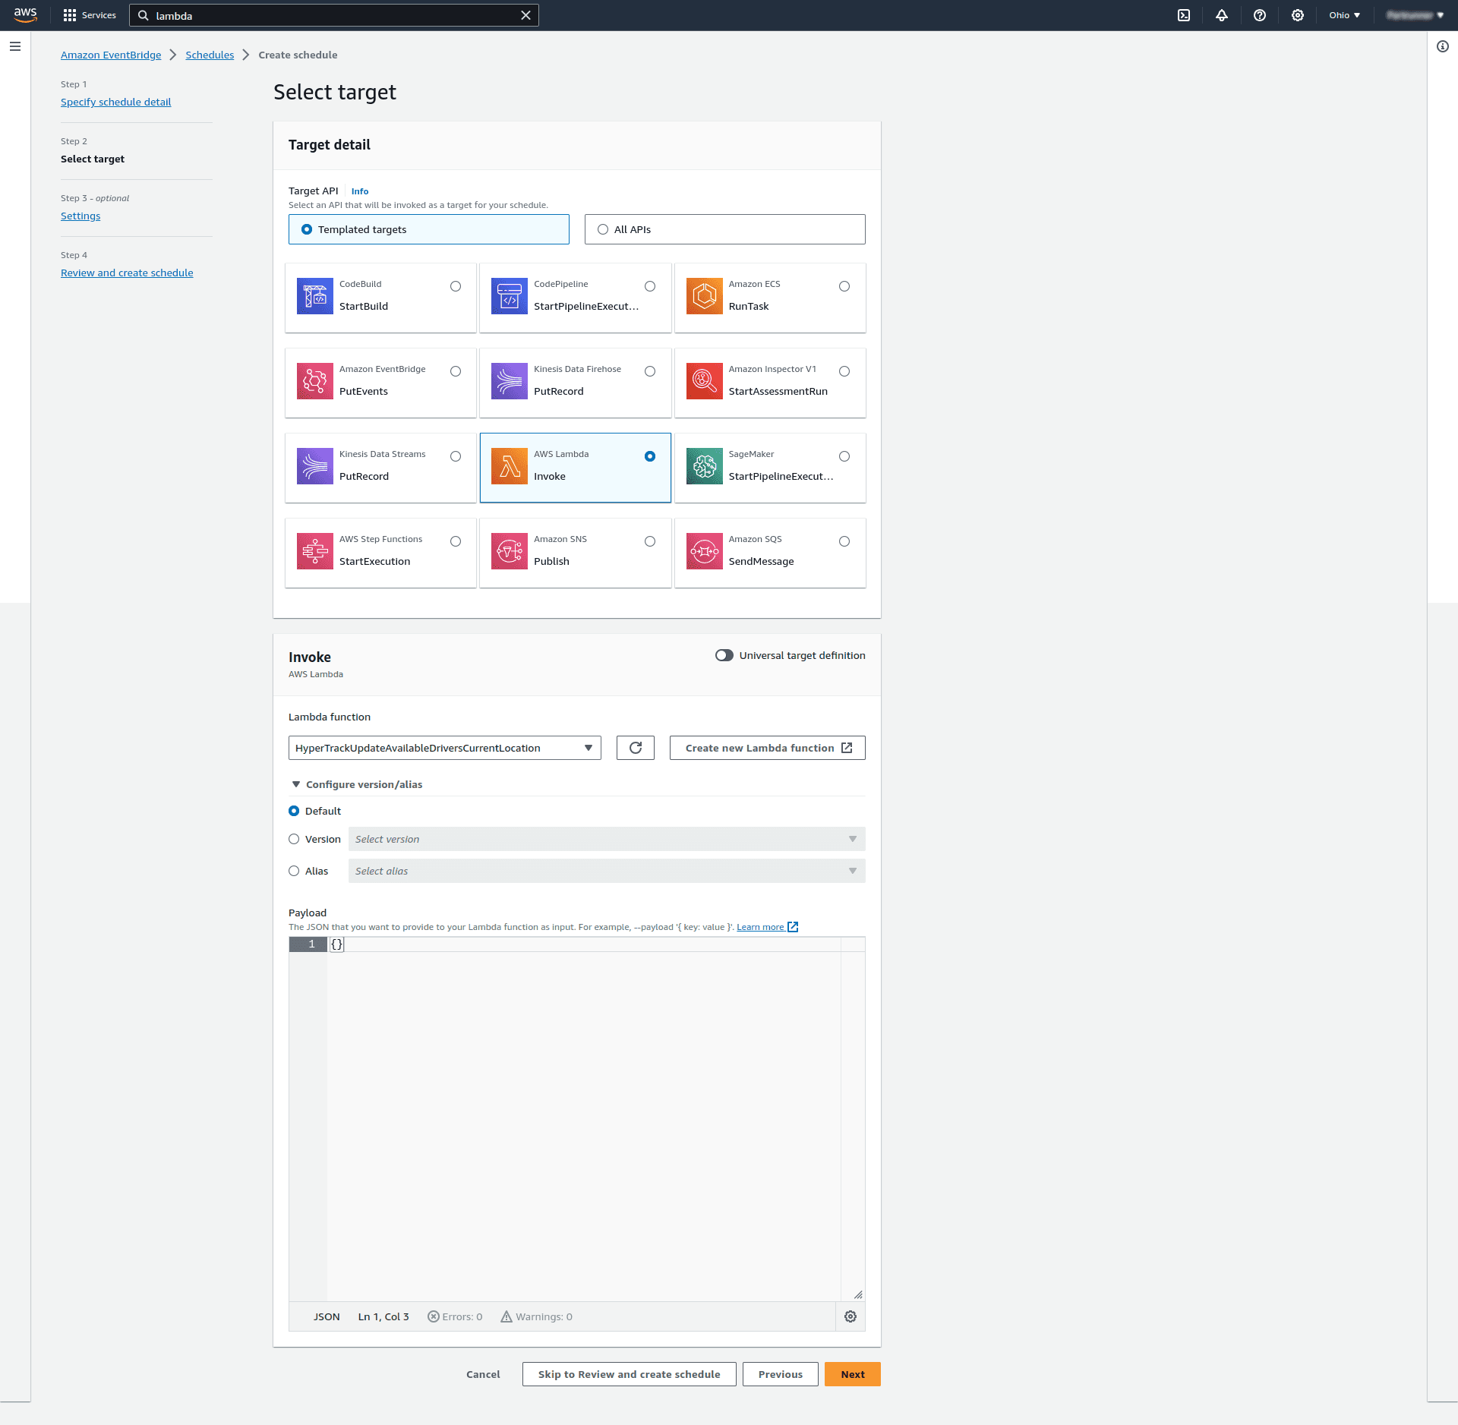Click the AWS Step Functions icon
The width and height of the screenshot is (1458, 1425).
pos(314,551)
